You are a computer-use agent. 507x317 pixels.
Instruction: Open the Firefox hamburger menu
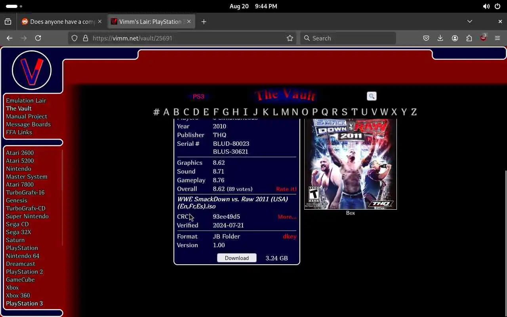(497, 38)
